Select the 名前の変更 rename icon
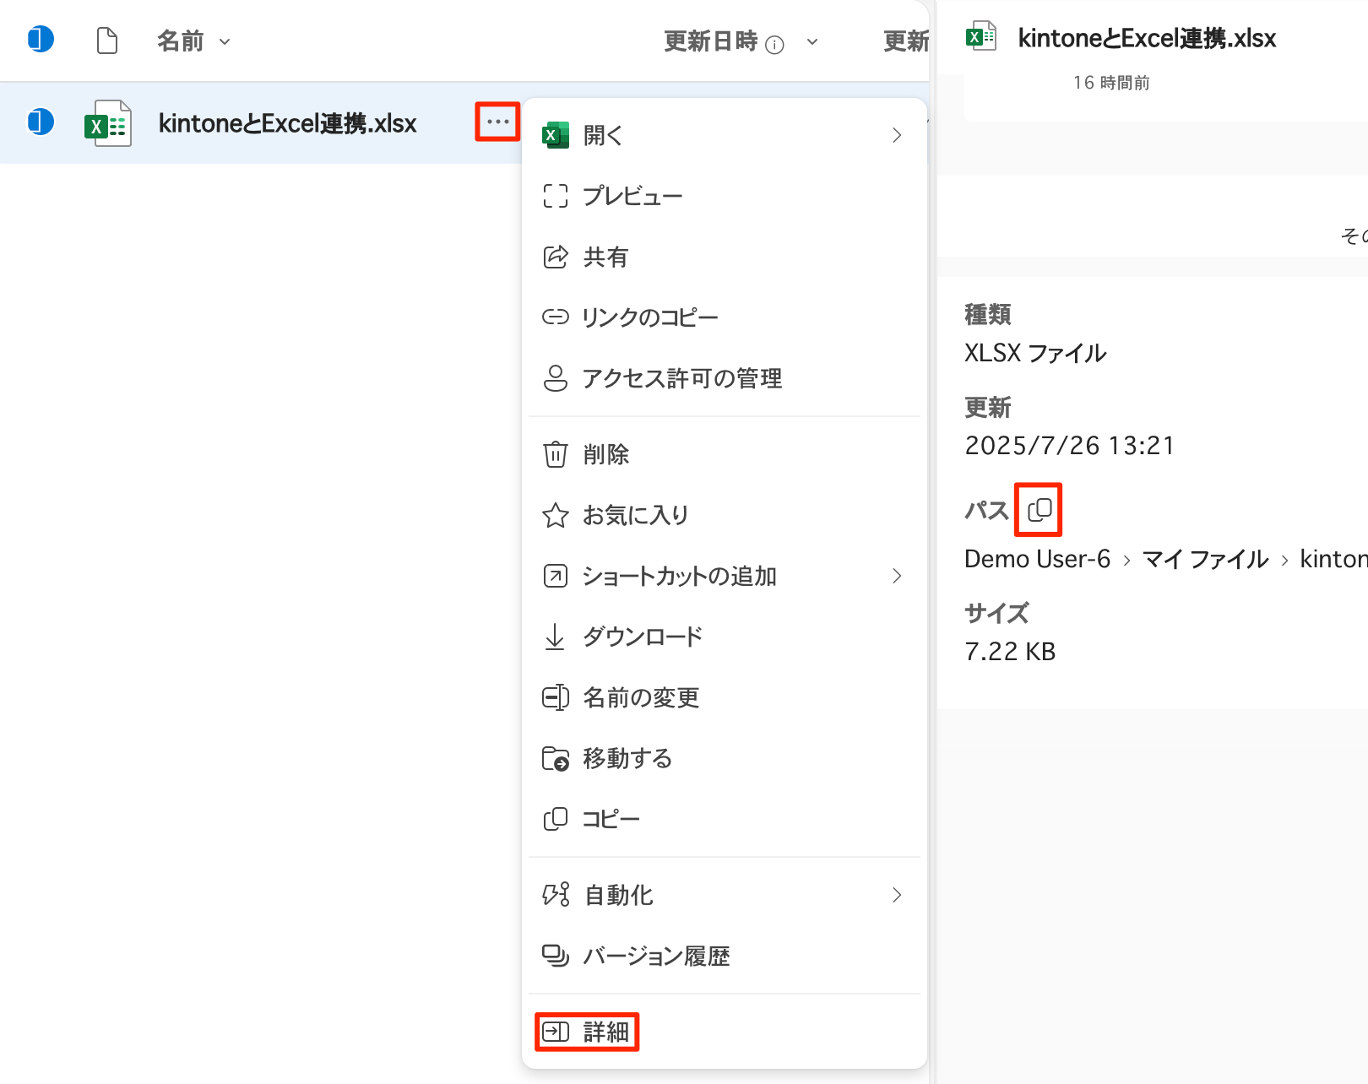 tap(555, 697)
